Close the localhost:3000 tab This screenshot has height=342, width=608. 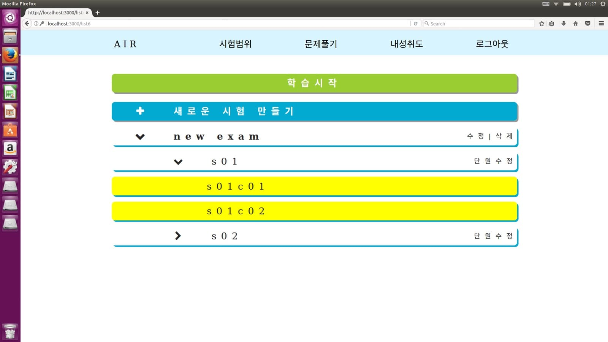click(87, 13)
